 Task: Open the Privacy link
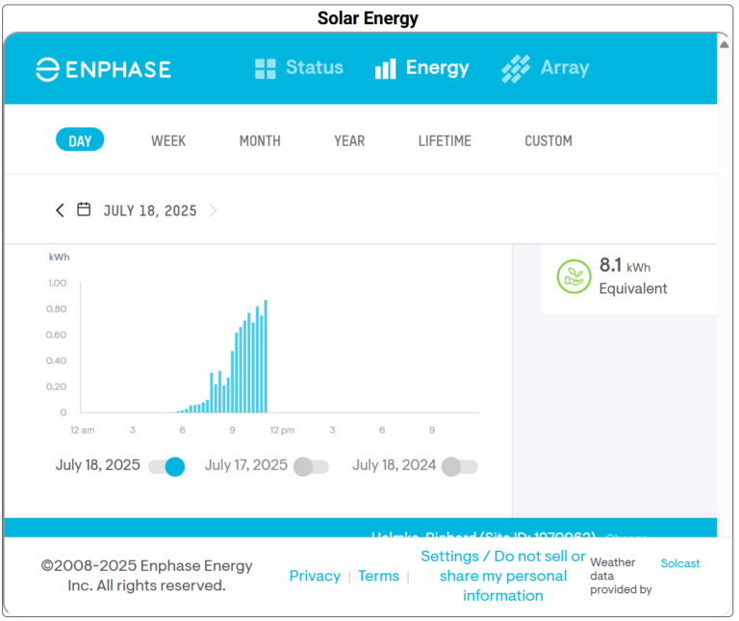coord(315,576)
